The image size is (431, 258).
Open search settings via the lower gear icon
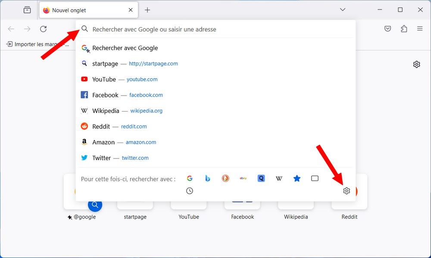coord(347,190)
